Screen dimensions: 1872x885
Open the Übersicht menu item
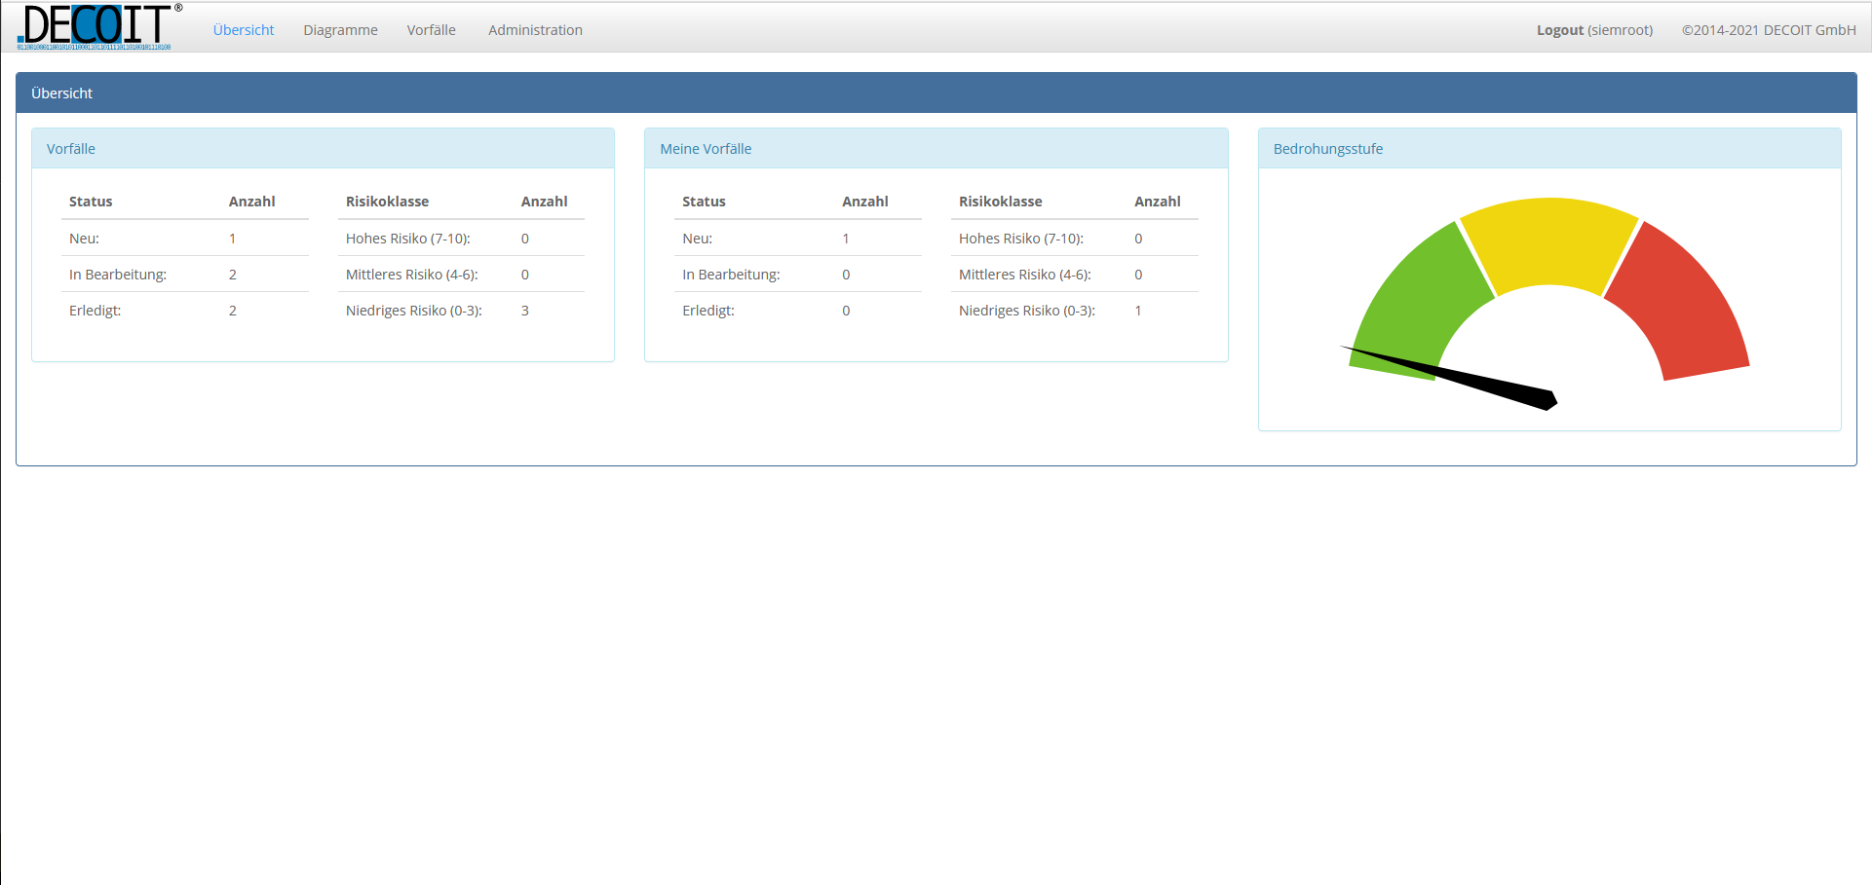pos(244,30)
